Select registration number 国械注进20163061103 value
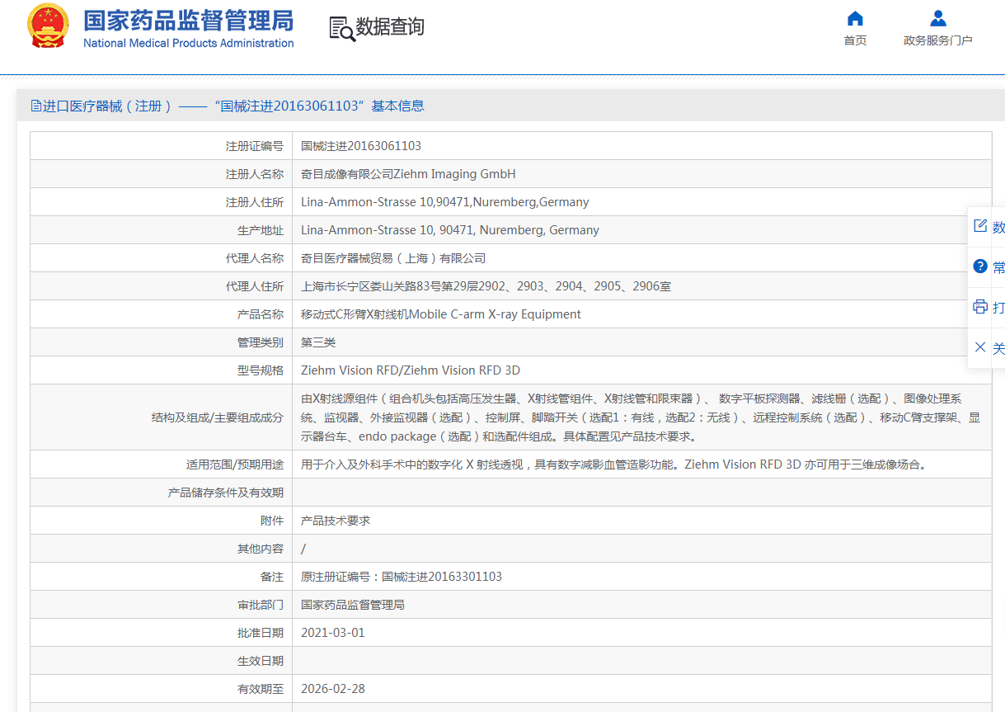The width and height of the screenshot is (1005, 712). click(361, 146)
